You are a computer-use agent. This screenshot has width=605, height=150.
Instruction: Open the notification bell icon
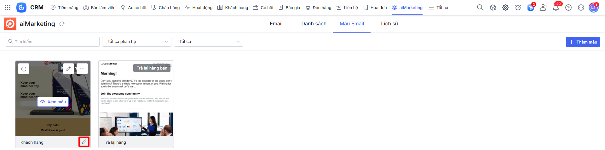(556, 8)
